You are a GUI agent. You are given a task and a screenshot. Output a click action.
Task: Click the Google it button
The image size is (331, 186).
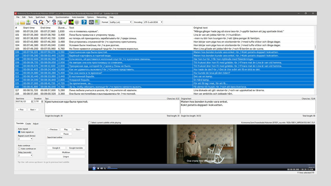pyautogui.click(x=56, y=148)
